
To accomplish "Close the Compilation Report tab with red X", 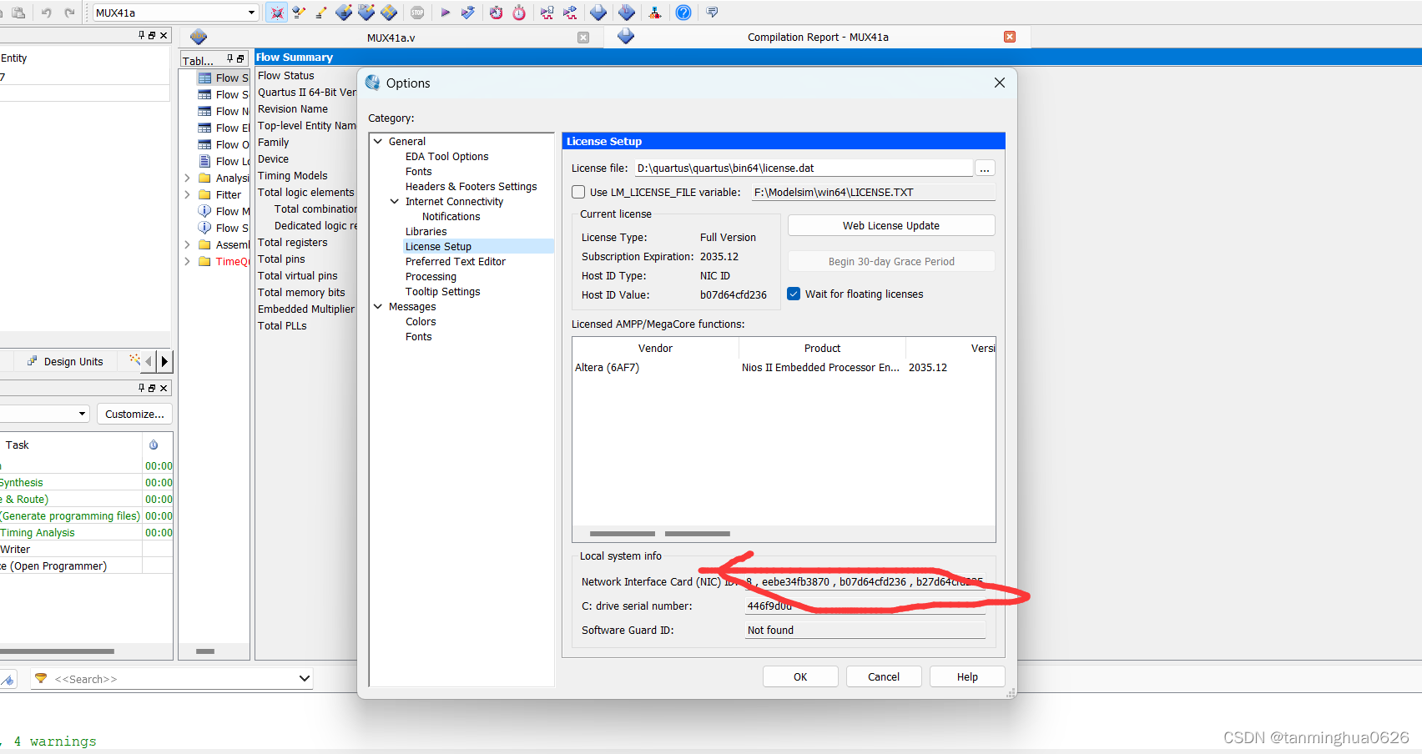I will 1010,37.
